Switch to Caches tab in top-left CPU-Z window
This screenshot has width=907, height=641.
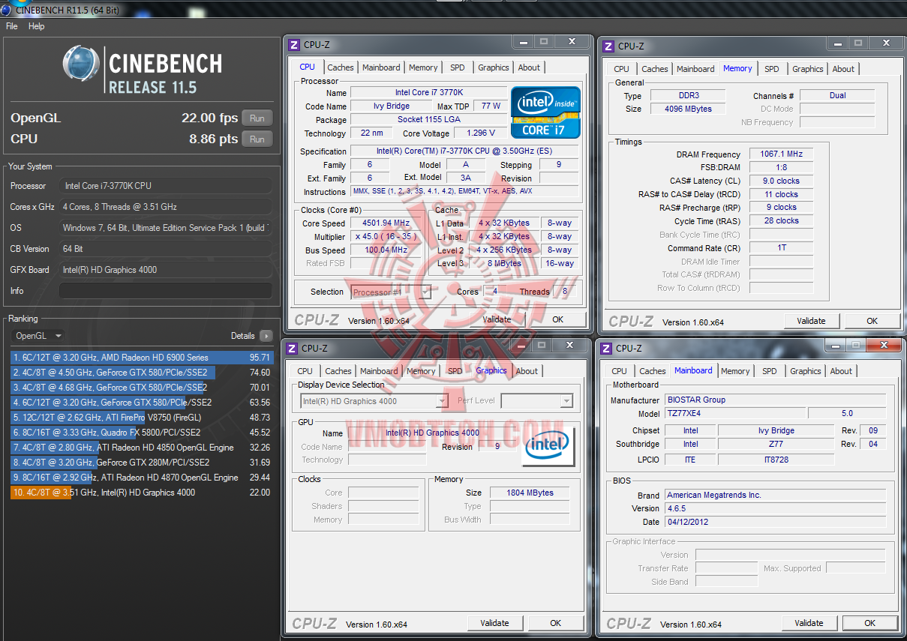(x=341, y=67)
